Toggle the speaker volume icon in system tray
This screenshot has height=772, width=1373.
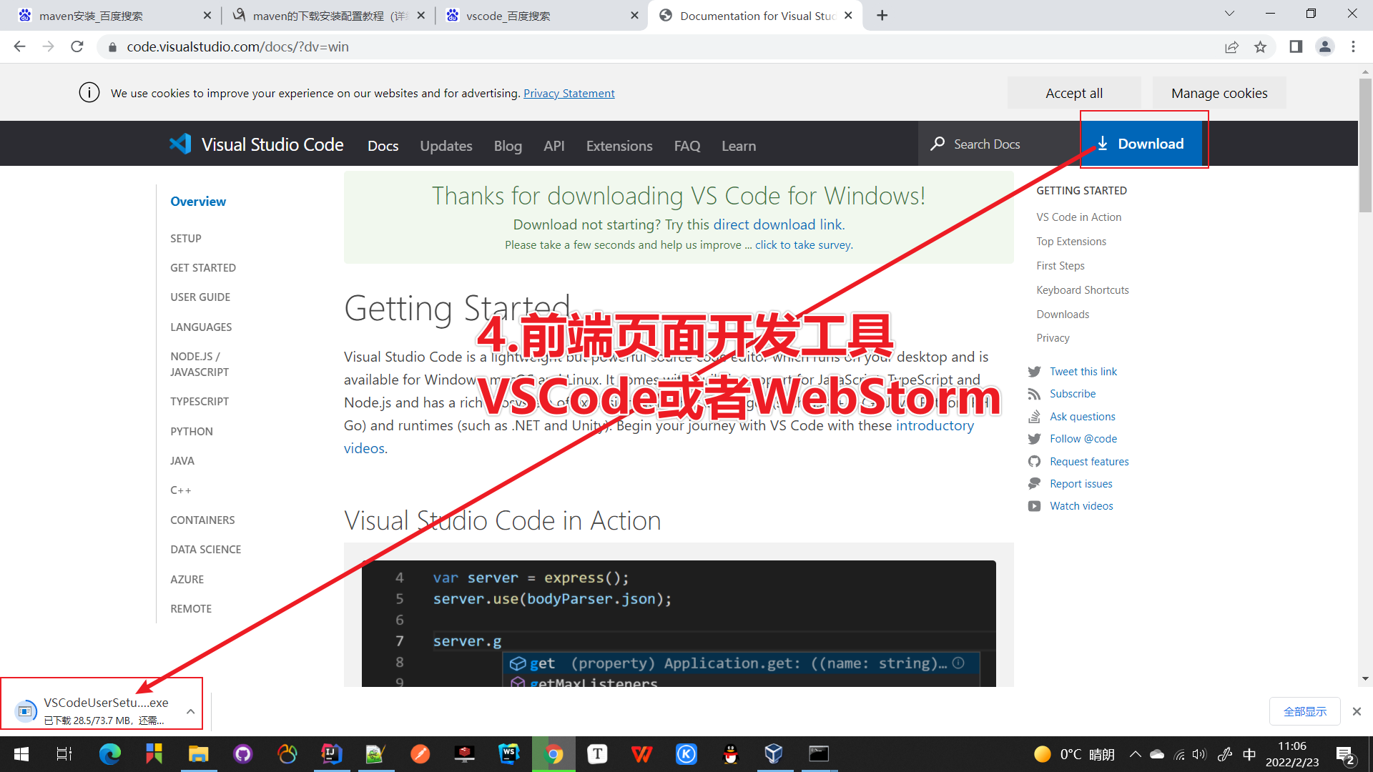click(x=1199, y=754)
